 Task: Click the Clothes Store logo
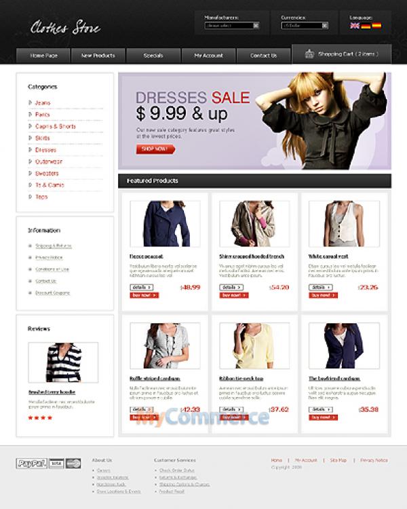point(65,28)
